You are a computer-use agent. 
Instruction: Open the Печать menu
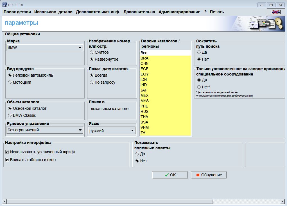pyautogui.click(x=217, y=12)
